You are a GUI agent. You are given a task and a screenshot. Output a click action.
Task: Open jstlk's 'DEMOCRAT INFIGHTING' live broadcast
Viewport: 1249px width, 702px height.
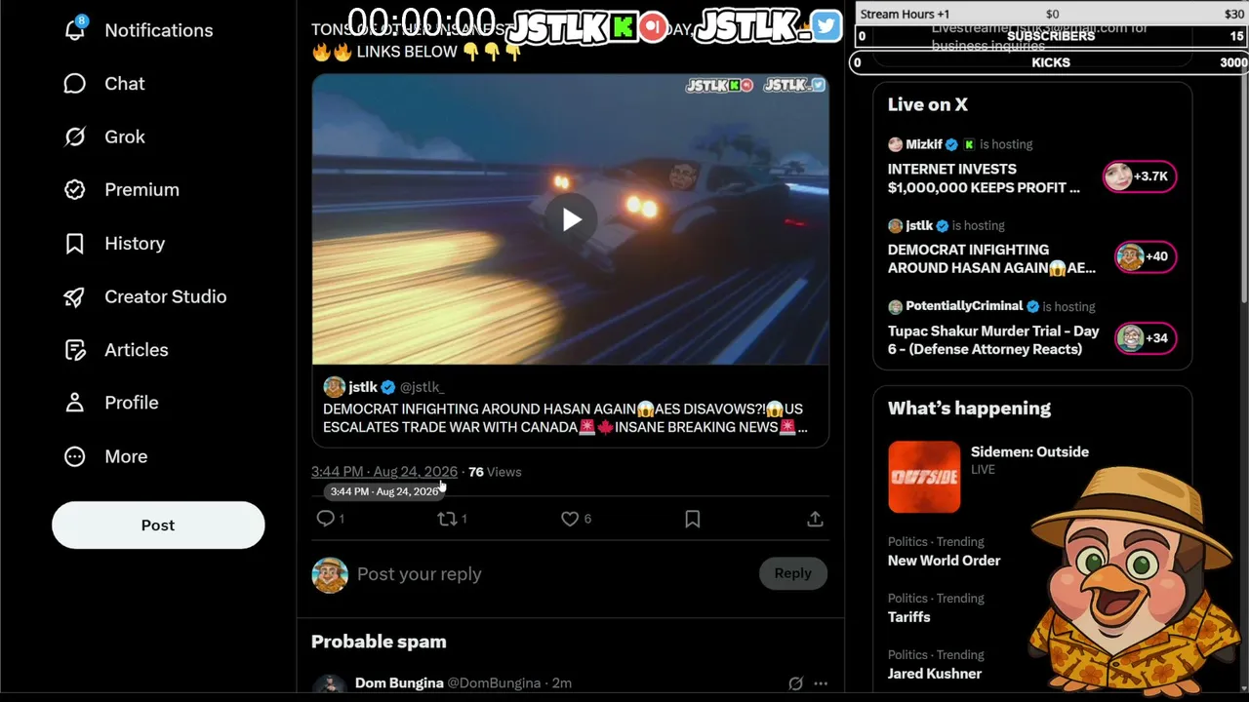[x=991, y=258]
